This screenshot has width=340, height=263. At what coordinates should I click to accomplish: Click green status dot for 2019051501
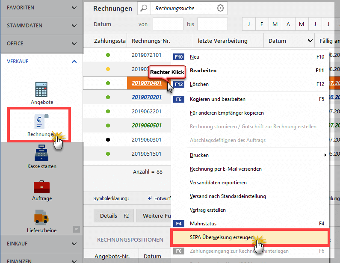108,154
